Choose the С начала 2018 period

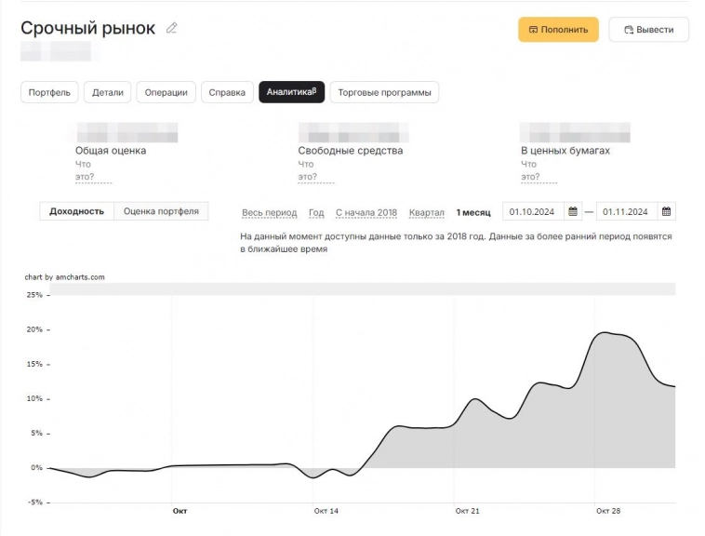coord(366,212)
